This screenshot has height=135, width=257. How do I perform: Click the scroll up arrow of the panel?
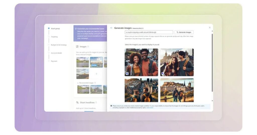[212, 31]
